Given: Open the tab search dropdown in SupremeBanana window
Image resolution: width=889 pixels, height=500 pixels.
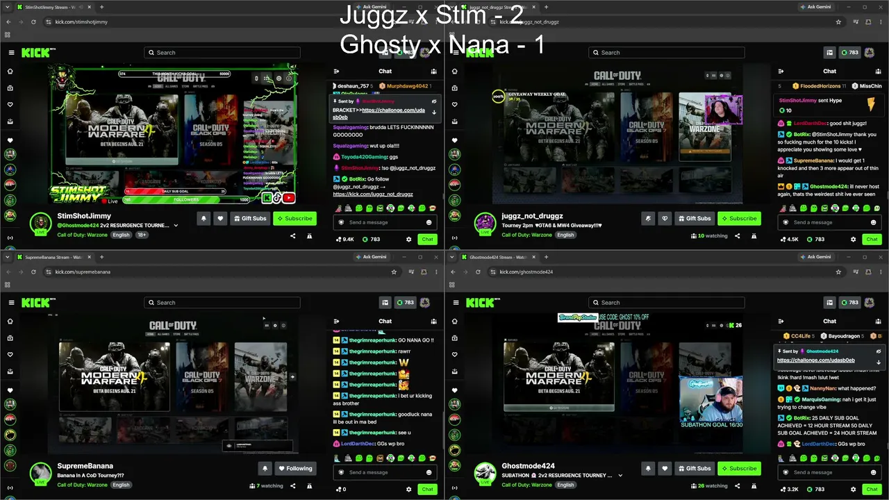Looking at the screenshot, I should point(8,257).
